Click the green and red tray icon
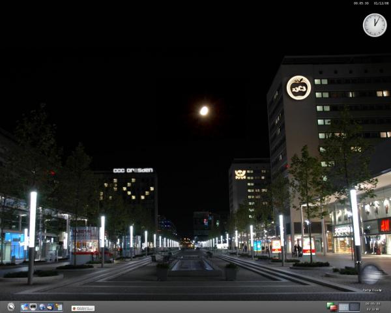The image size is (391, 313). click(332, 306)
